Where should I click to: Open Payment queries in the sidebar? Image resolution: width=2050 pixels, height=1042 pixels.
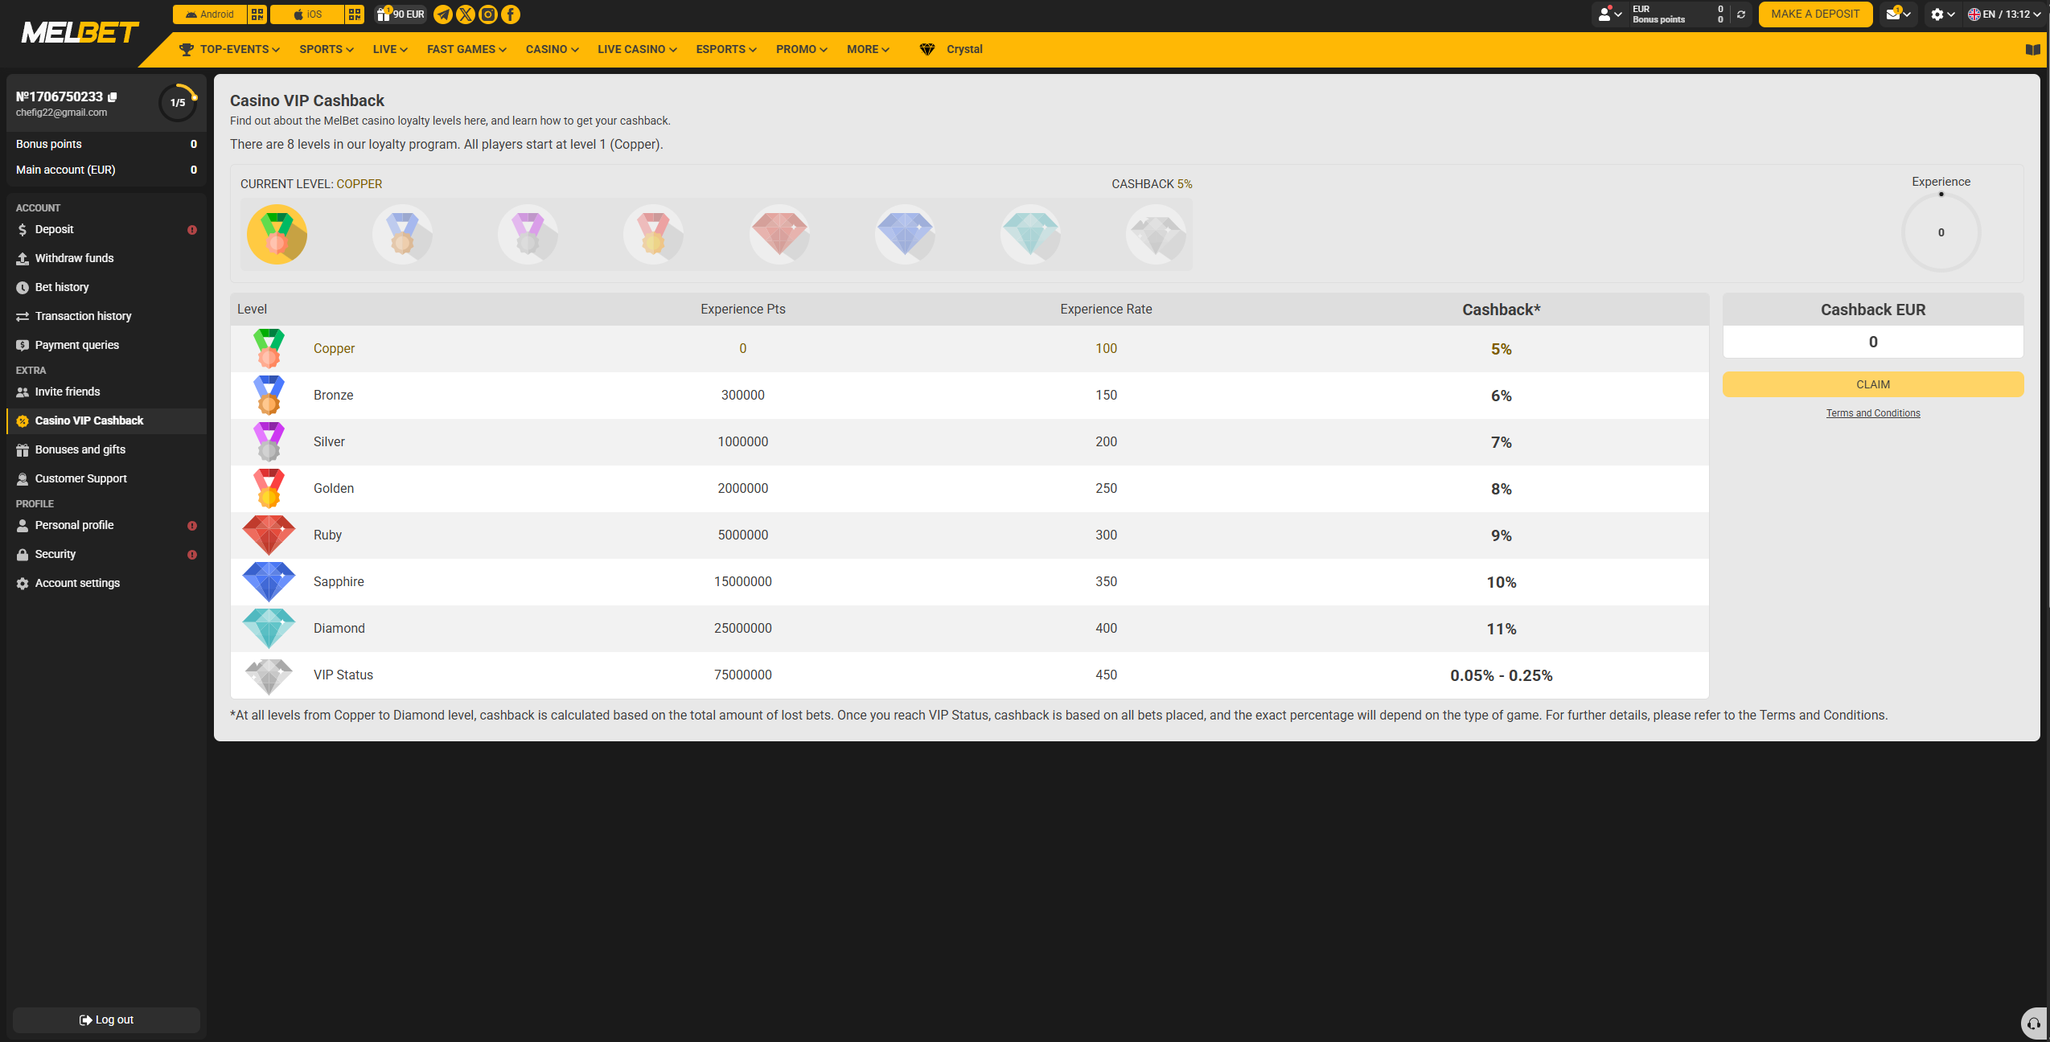106,346
